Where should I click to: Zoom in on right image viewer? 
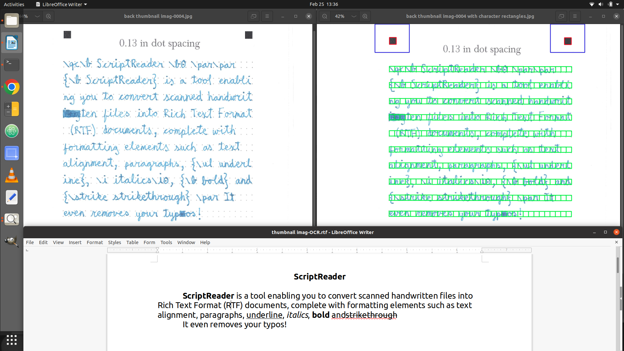tap(365, 16)
